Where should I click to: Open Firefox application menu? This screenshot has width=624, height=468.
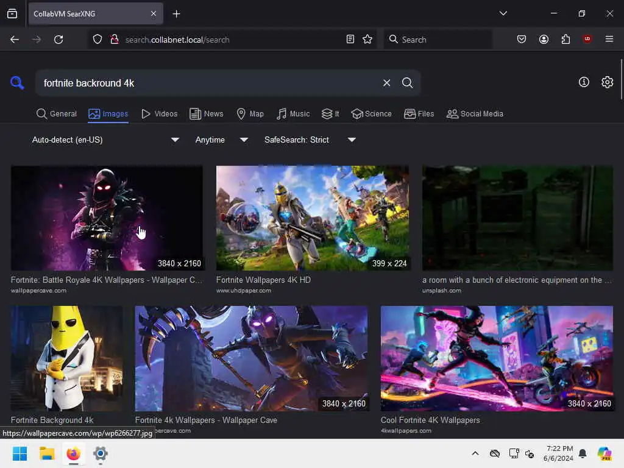coord(609,38)
